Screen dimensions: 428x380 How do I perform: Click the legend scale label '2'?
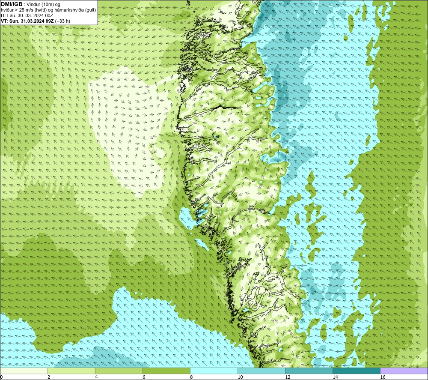49,377
